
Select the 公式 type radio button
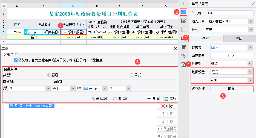pyautogui.click(x=131, y=75)
